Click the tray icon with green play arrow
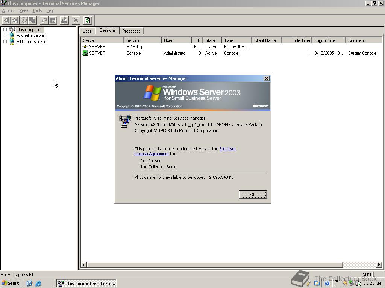This screenshot has width=385, height=288. point(358,283)
